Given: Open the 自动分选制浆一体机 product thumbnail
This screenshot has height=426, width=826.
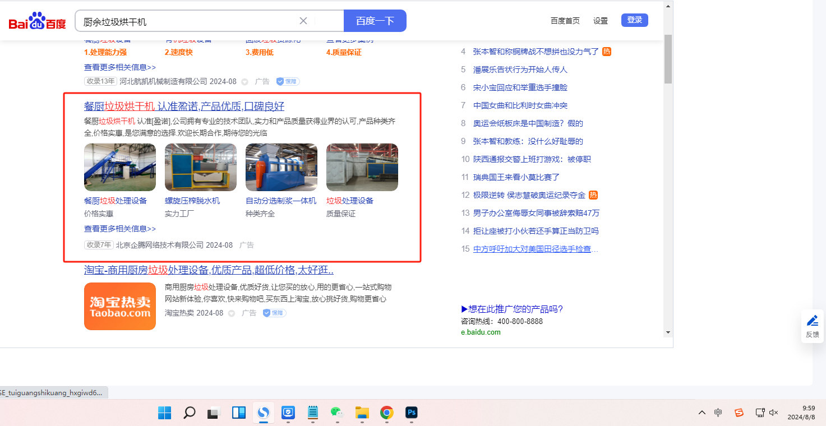Looking at the screenshot, I should [x=282, y=167].
